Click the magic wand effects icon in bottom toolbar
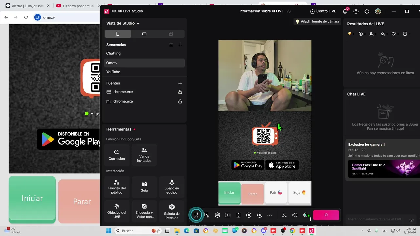420x236 pixels. click(196, 215)
